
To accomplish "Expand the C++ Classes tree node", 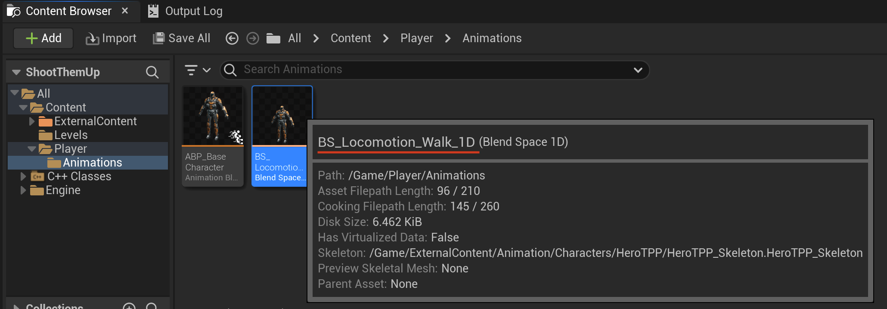I will pos(23,176).
